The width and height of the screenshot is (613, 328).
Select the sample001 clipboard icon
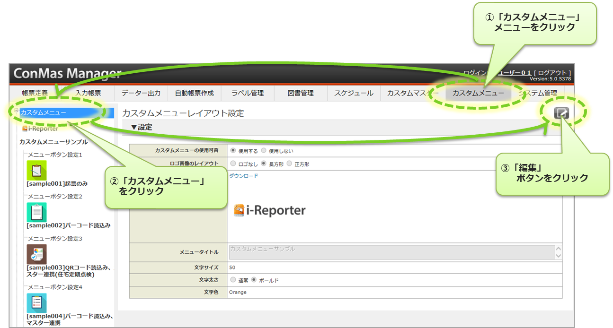coord(36,170)
